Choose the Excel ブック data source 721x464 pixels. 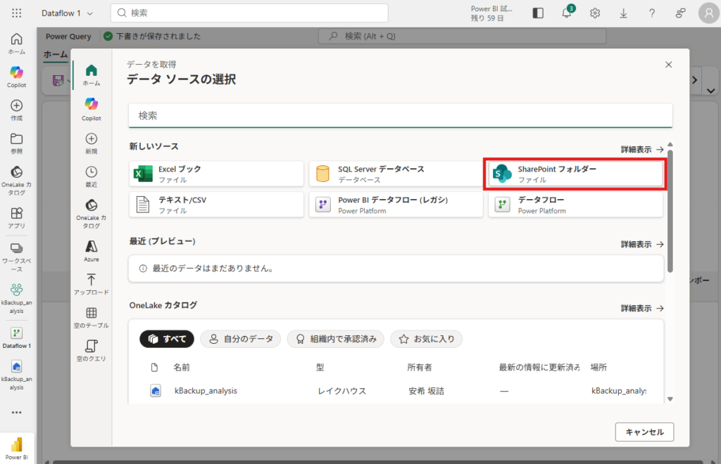(216, 174)
